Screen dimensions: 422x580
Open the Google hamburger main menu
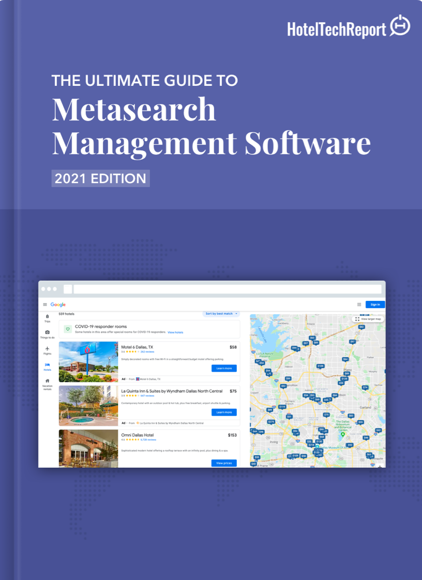pyautogui.click(x=45, y=304)
